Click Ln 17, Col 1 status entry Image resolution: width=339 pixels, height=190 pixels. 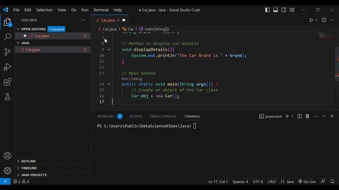click(218, 182)
